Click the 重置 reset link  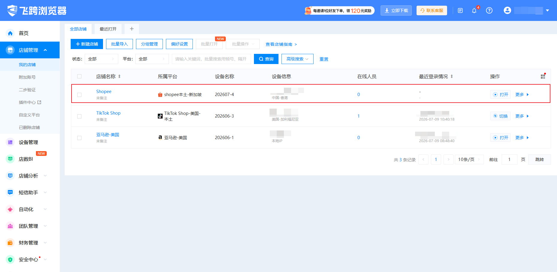click(x=324, y=59)
